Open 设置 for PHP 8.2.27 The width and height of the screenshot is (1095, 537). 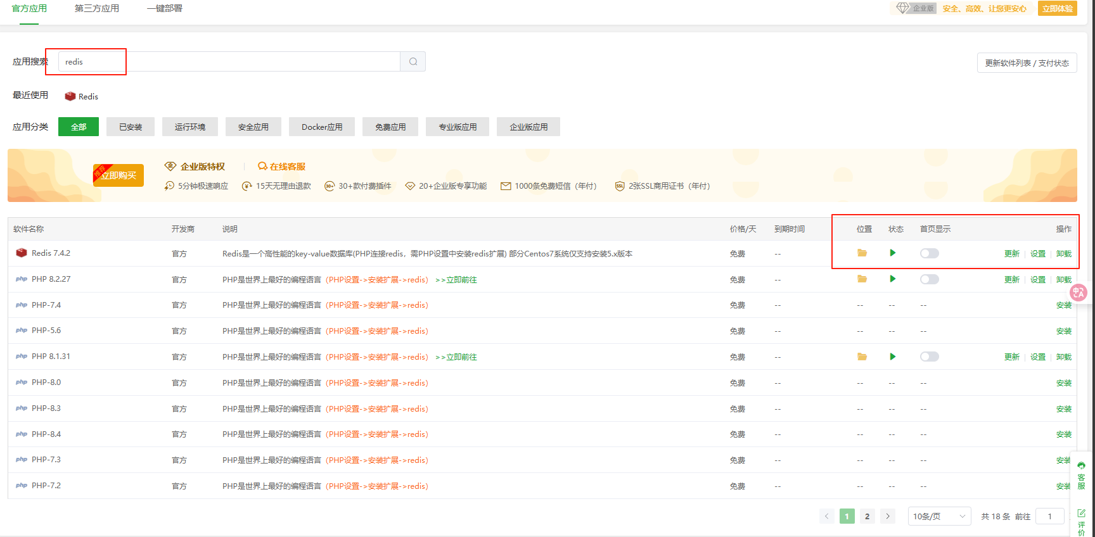pos(1038,279)
